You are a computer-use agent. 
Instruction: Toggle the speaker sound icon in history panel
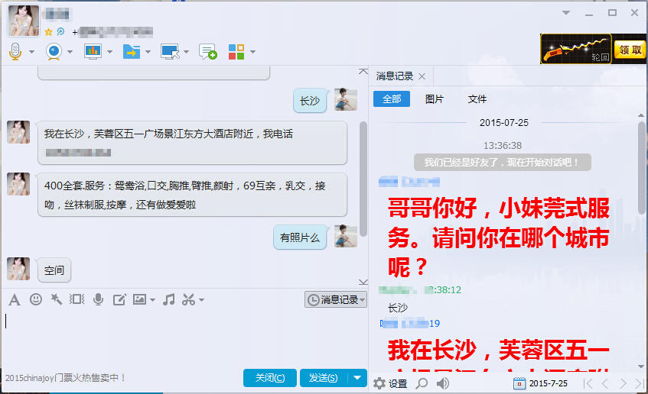pos(443,383)
